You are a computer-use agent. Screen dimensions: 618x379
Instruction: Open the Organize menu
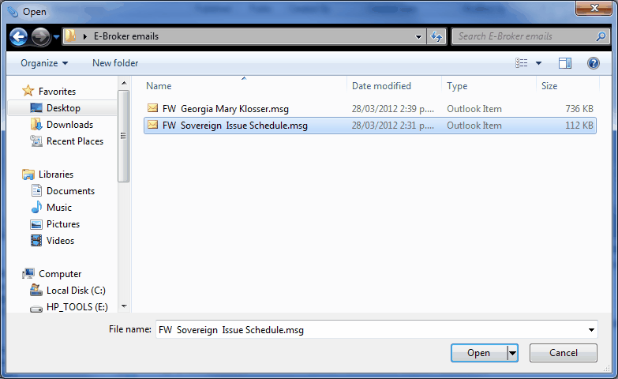(44, 63)
